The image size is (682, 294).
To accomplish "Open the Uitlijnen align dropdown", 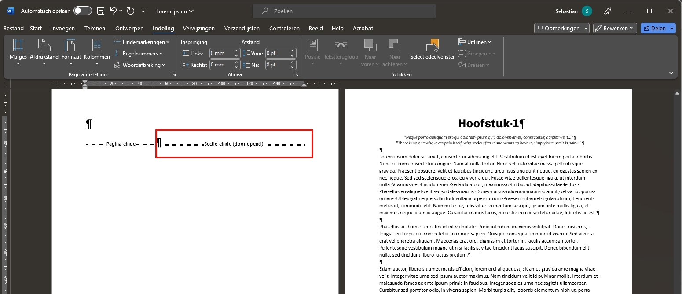I will pos(475,42).
